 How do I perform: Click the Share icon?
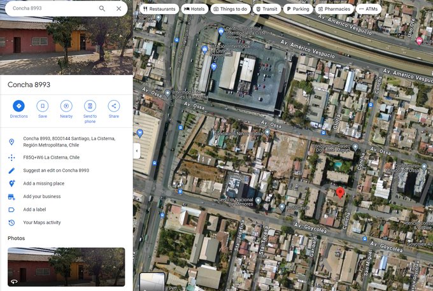[x=113, y=106]
